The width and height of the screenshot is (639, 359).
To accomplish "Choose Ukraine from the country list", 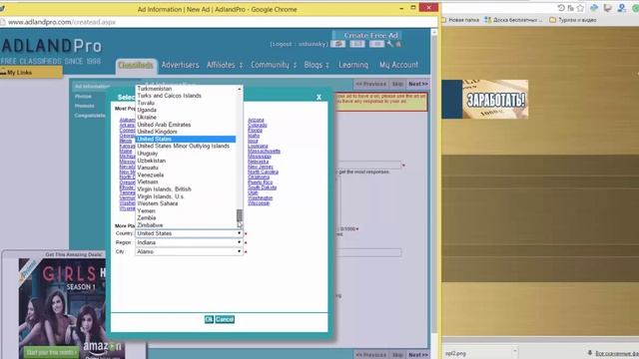I will click(x=186, y=118).
